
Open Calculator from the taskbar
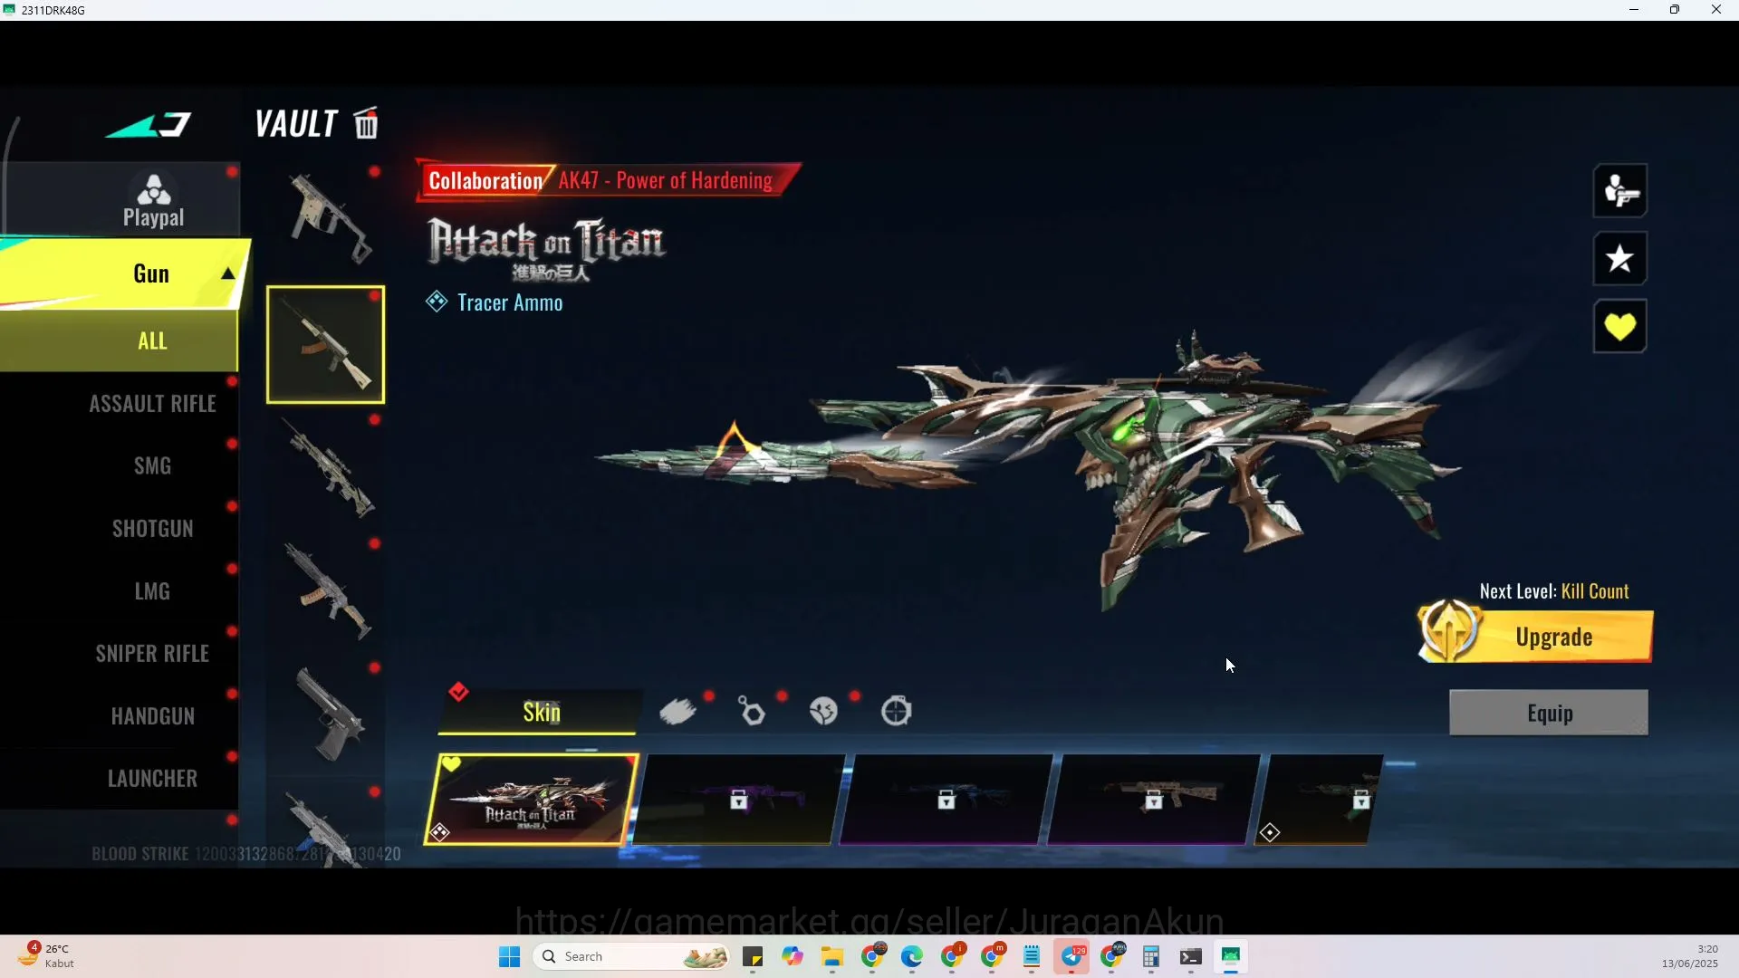(x=1151, y=956)
